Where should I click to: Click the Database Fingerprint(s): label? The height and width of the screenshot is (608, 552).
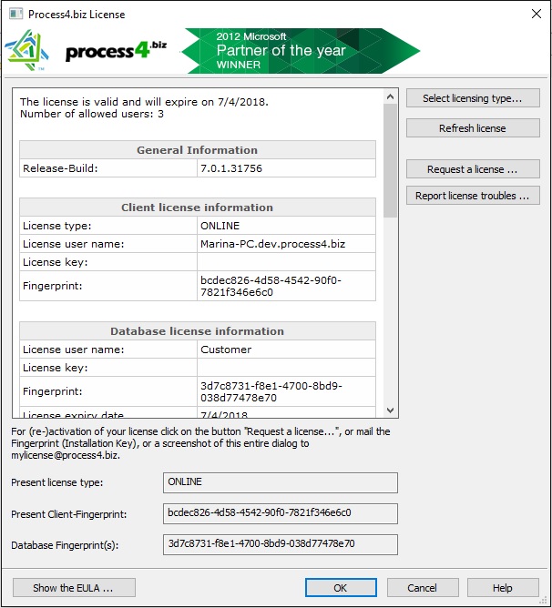(x=65, y=545)
